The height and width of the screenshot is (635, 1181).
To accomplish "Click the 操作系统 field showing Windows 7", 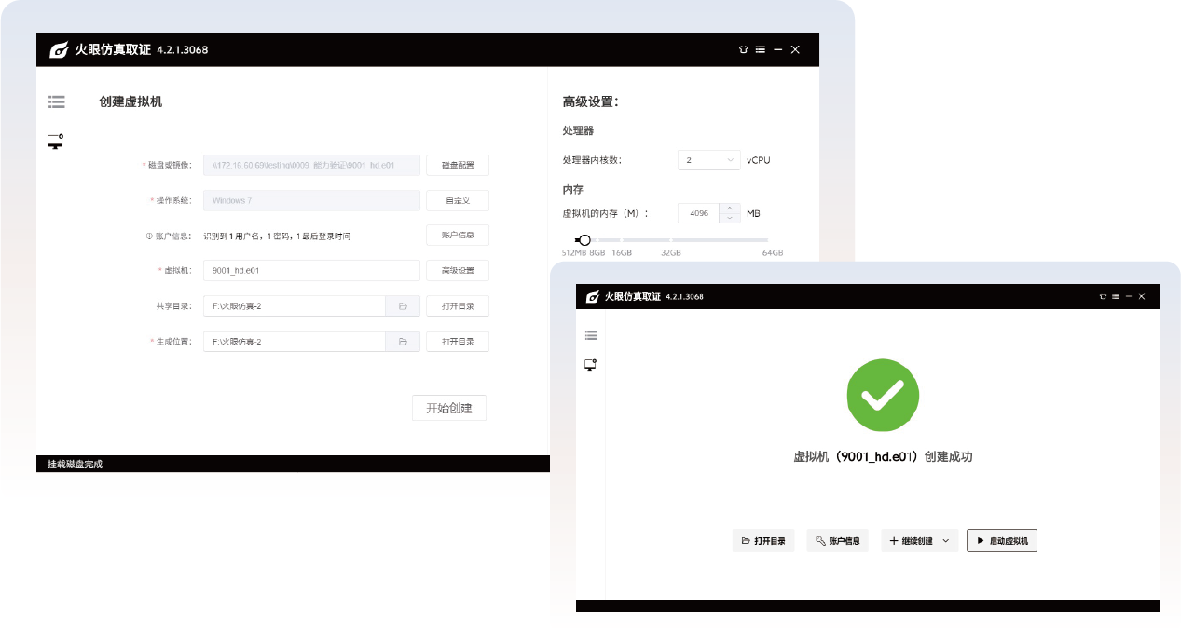I will click(x=311, y=200).
